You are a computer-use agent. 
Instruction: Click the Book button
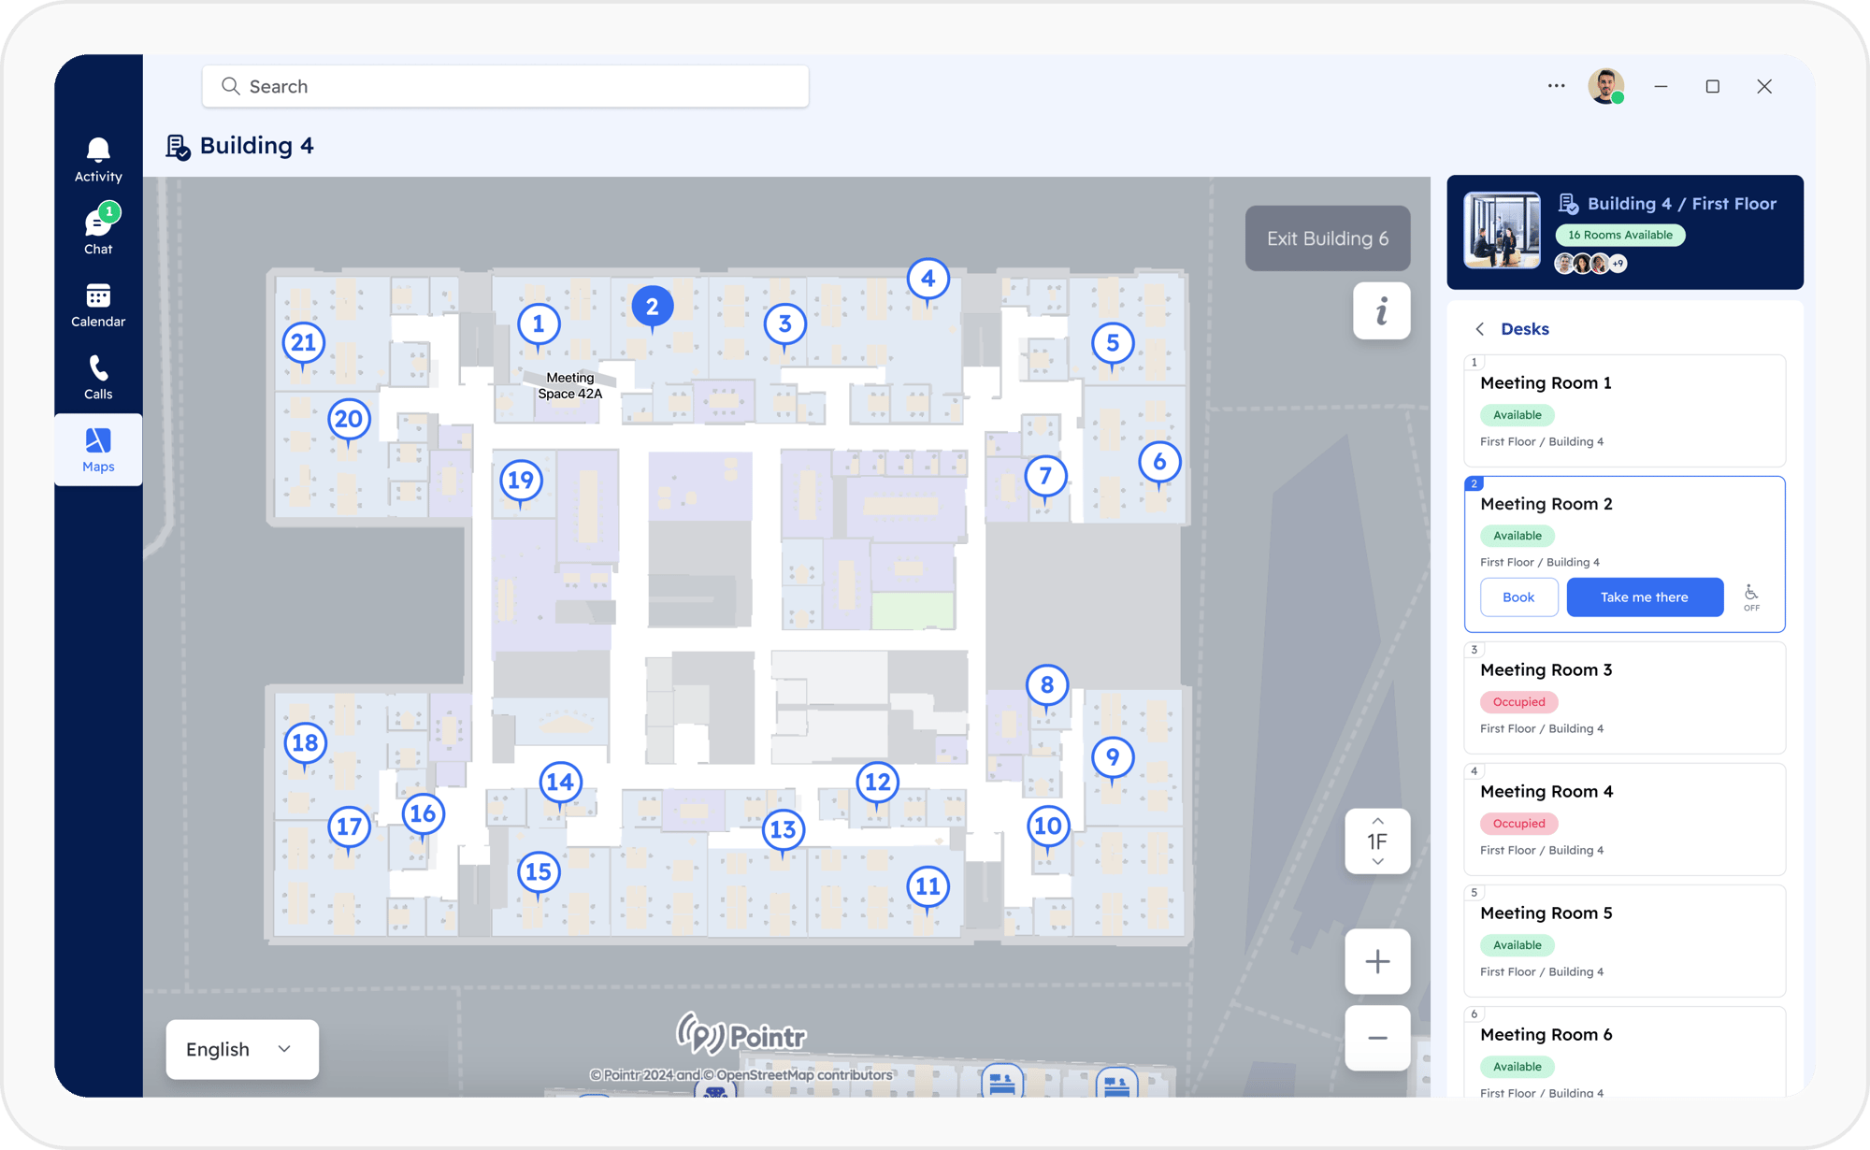[1518, 597]
